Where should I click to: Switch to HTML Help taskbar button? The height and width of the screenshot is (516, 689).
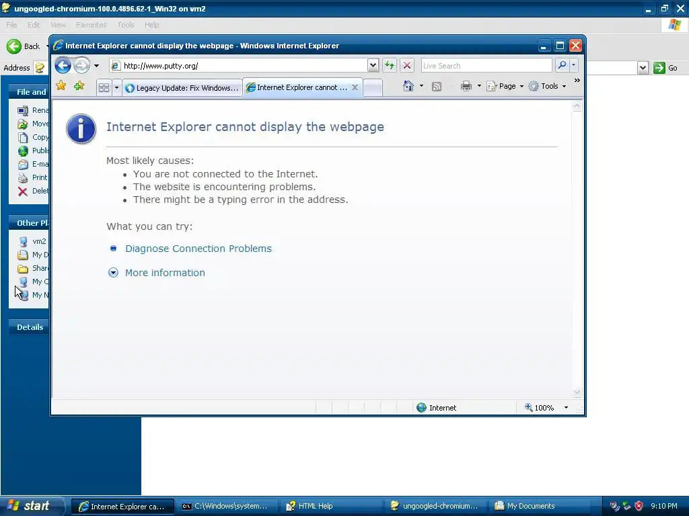[331, 507]
